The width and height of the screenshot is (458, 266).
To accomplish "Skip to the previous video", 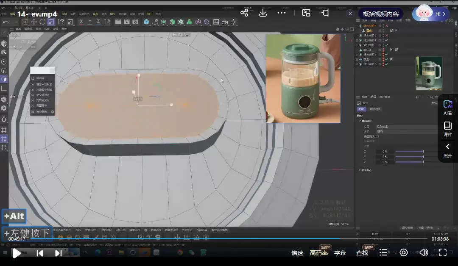I will (40, 253).
